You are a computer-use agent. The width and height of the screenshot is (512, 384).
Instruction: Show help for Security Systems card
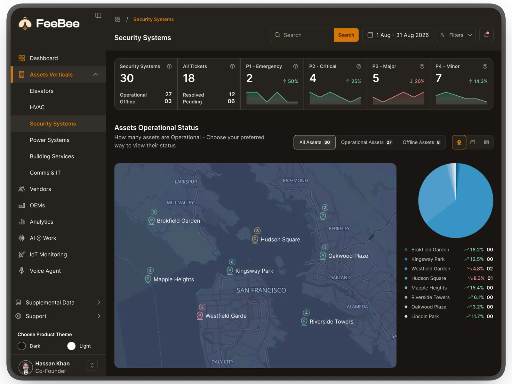(169, 66)
